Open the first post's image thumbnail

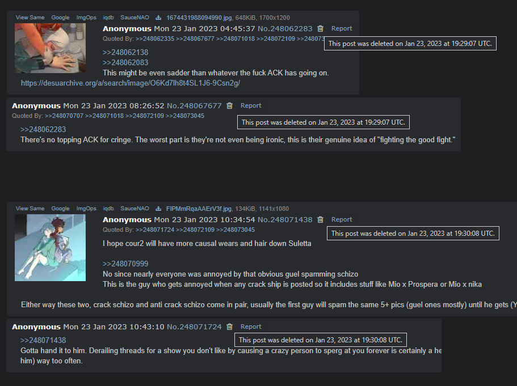tap(50, 48)
